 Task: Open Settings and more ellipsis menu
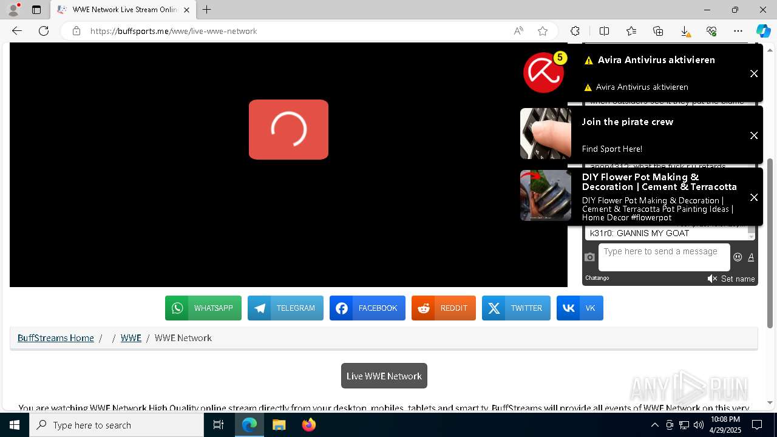pyautogui.click(x=738, y=31)
